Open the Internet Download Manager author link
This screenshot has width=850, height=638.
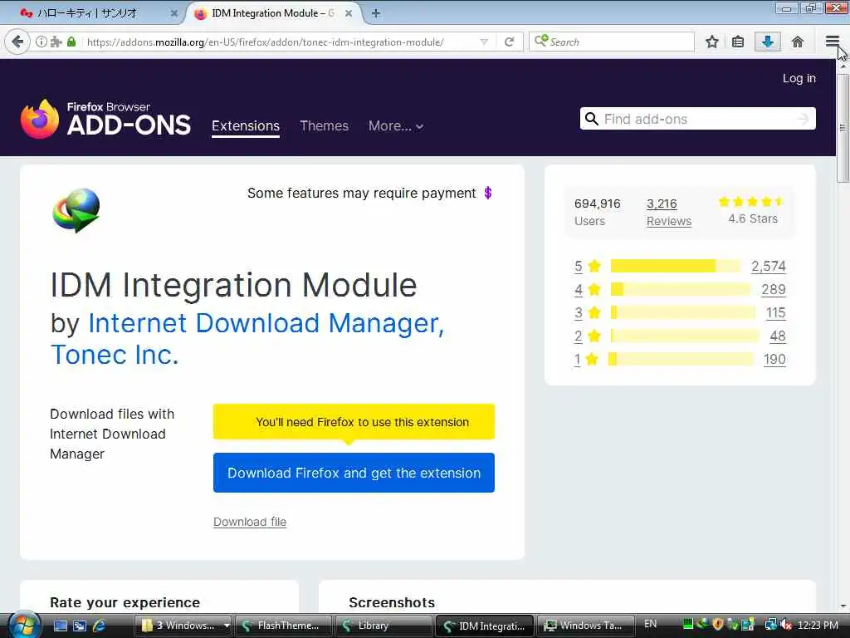[266, 323]
